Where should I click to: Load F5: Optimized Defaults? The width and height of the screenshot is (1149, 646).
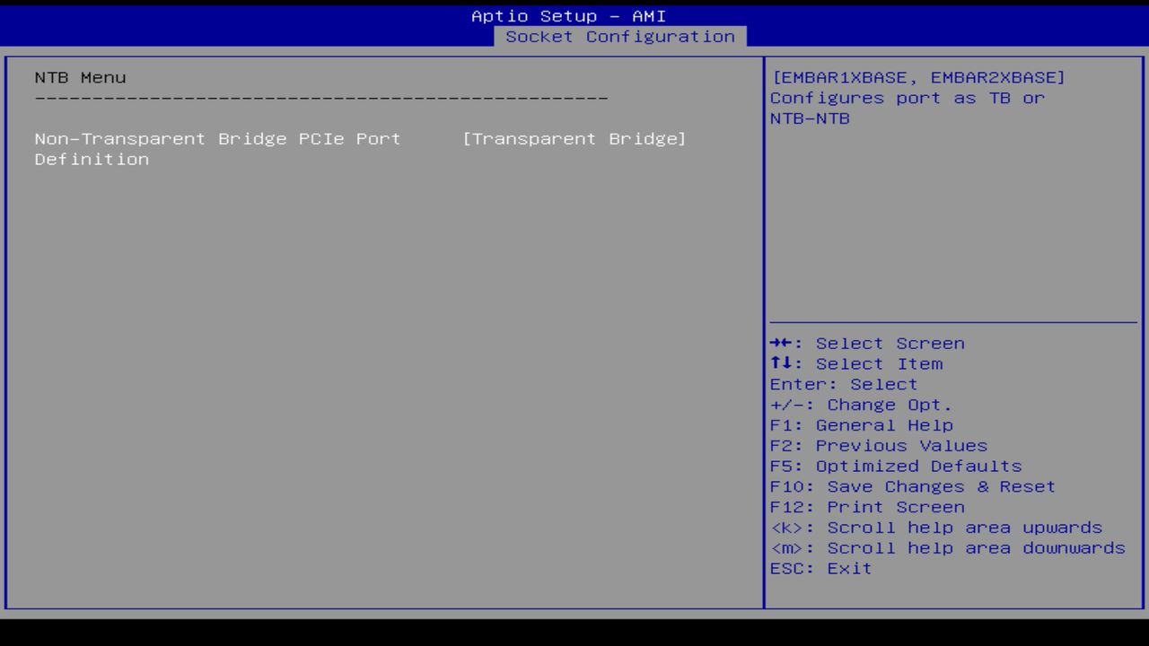(x=895, y=466)
